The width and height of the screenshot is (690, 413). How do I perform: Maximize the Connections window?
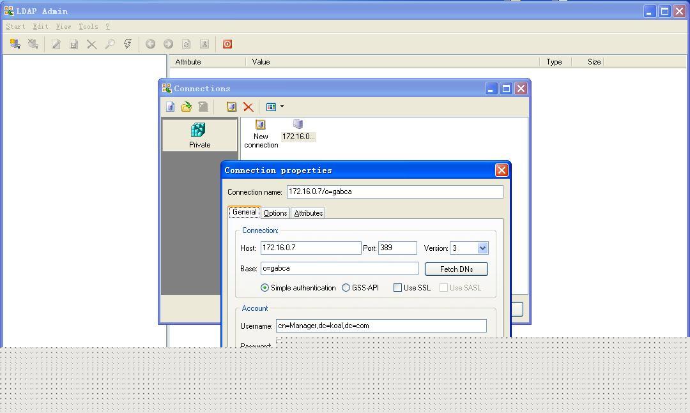click(x=506, y=88)
